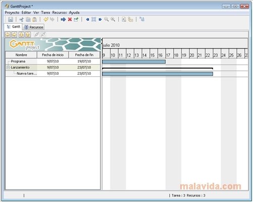Viewport: 253px width, 202px height.
Task: Click the Fecha de inicio column header
Action: pyautogui.click(x=53, y=55)
